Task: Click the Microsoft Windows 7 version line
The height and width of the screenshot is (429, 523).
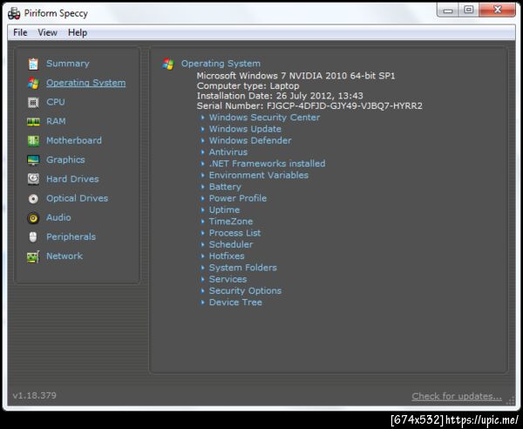Action: point(295,76)
